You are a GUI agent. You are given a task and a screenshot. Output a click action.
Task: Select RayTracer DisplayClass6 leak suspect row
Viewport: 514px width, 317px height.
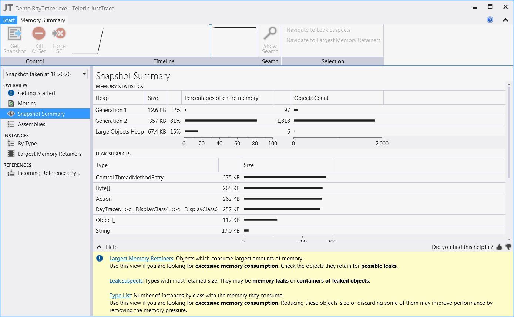tap(299, 209)
